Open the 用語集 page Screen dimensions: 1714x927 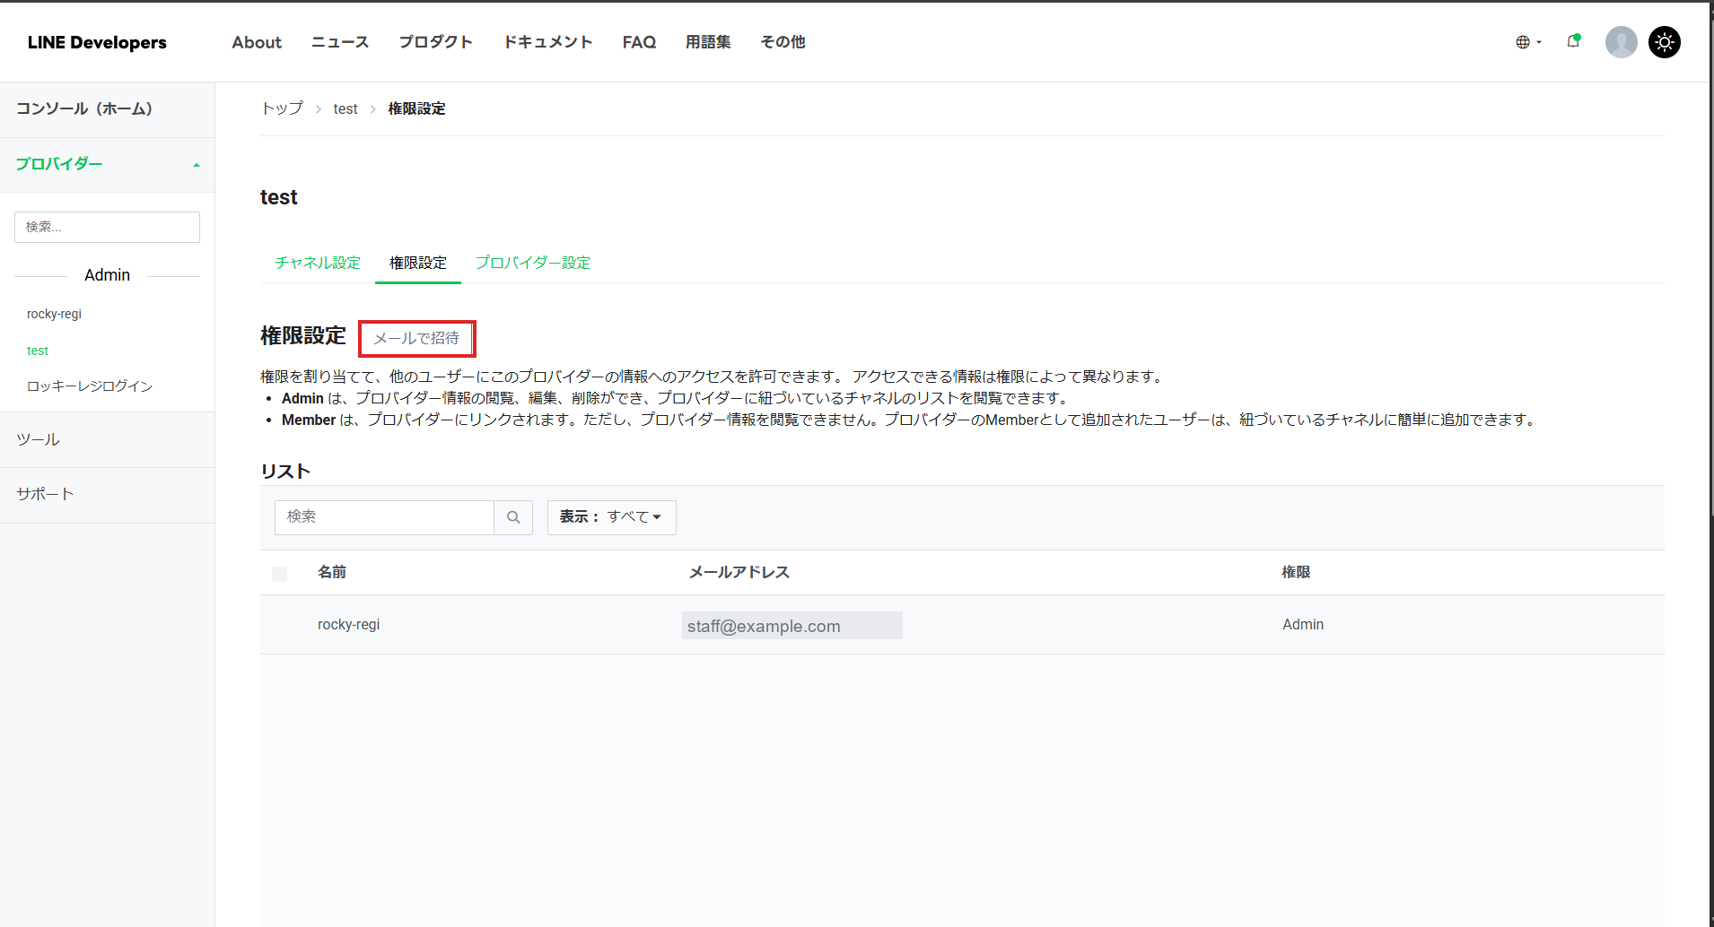pyautogui.click(x=708, y=42)
